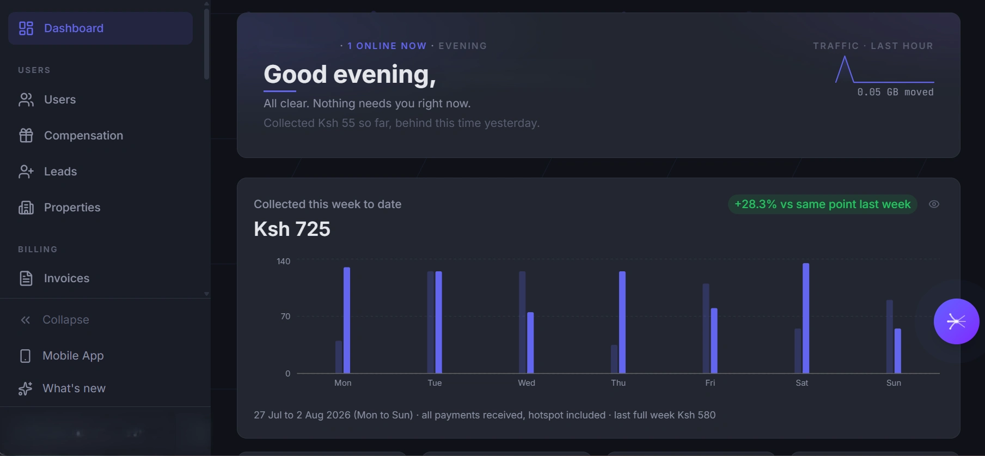Open the purple floating assistant button

tap(956, 321)
